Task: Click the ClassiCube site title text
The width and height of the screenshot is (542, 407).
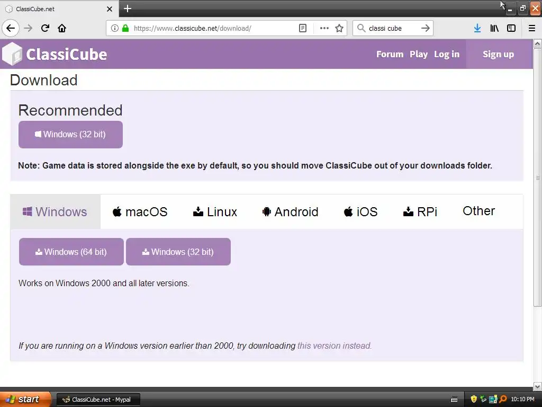Action: pyautogui.click(x=66, y=55)
